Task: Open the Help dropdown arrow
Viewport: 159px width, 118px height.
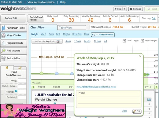Action: click(x=124, y=9)
